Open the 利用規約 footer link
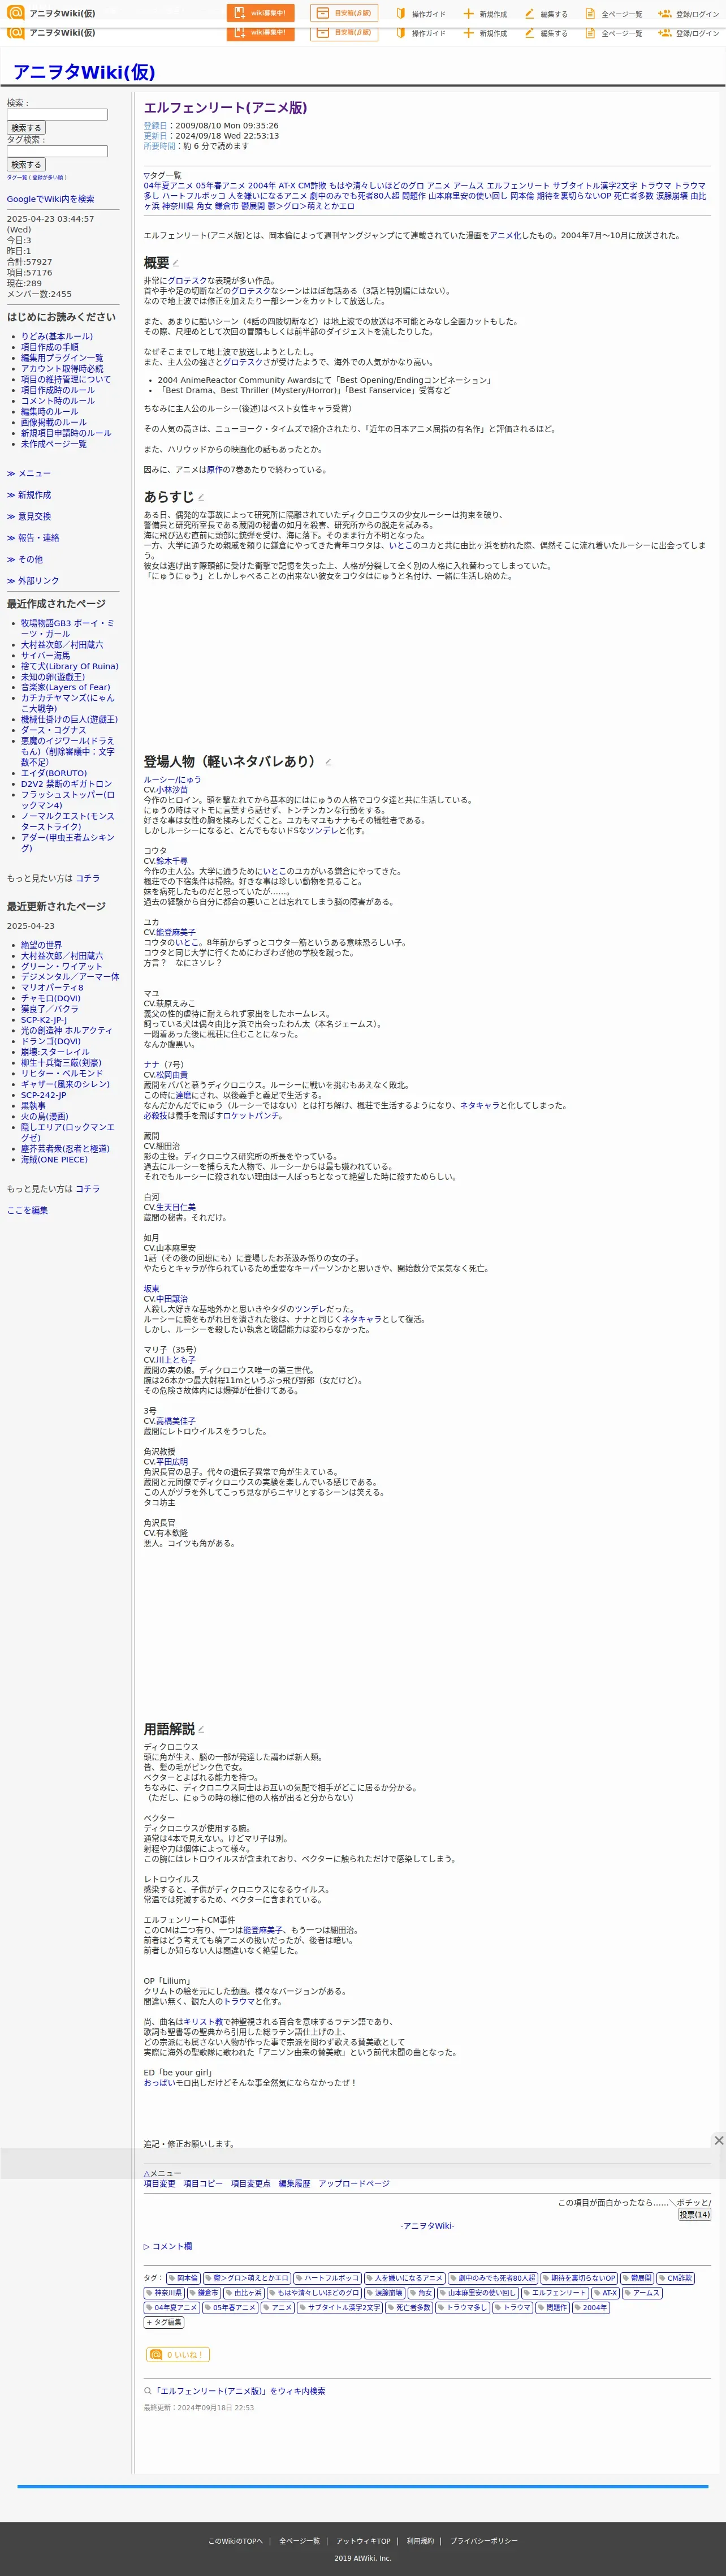 (x=420, y=2541)
